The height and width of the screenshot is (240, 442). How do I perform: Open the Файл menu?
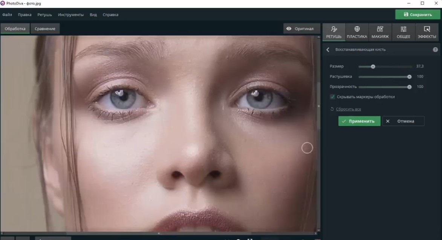[7, 15]
